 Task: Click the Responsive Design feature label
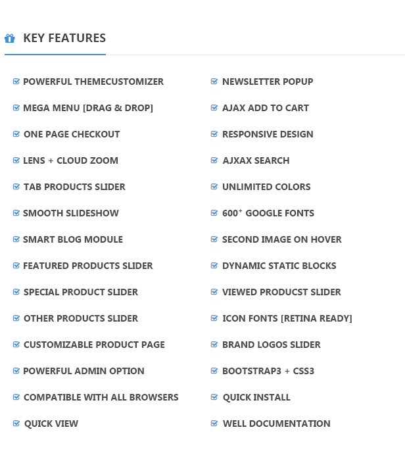click(268, 134)
